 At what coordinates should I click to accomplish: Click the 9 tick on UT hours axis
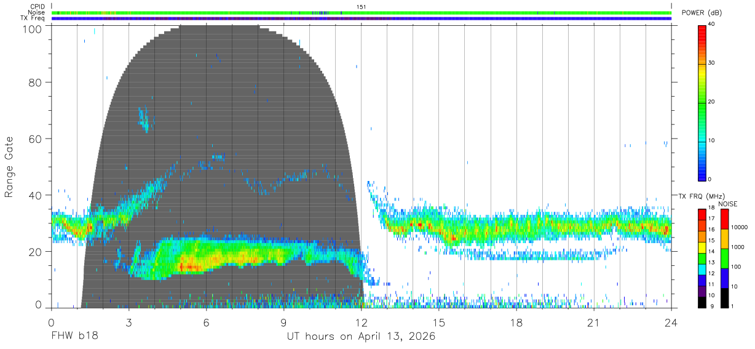[x=284, y=323]
